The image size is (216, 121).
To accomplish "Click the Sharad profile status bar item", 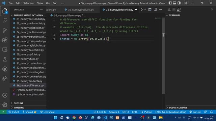I will (x=29, y=112).
